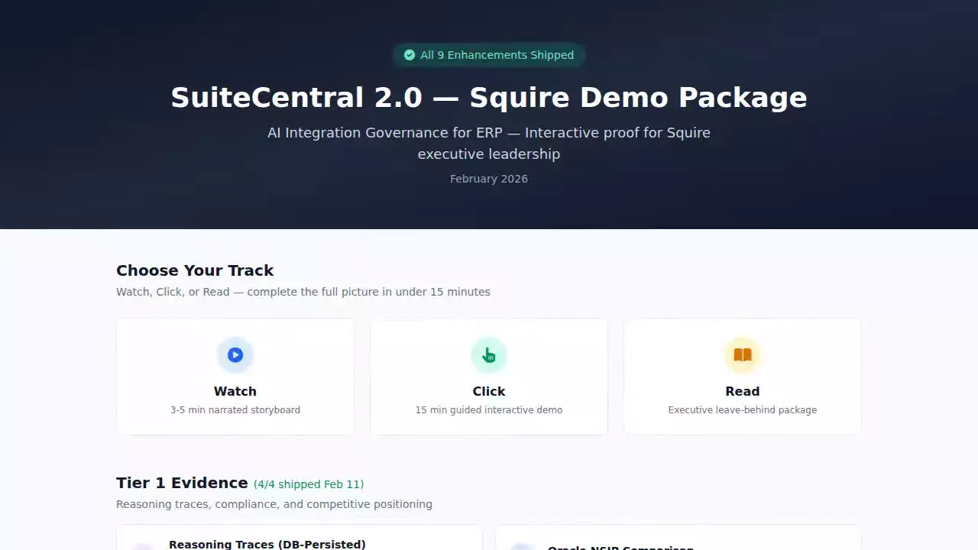Open the Oracle NSIP Comparison card

(x=678, y=537)
